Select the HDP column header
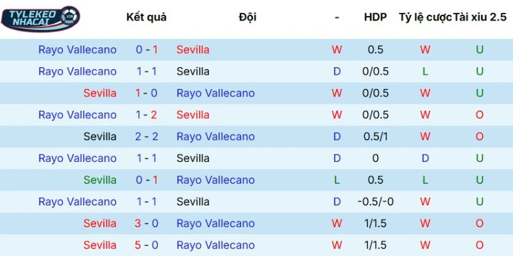This screenshot has width=513, height=256. 375,17
